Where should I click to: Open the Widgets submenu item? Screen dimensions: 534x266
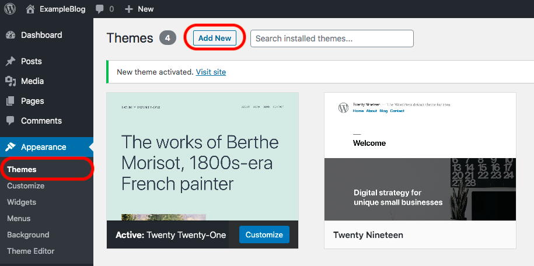coord(22,202)
